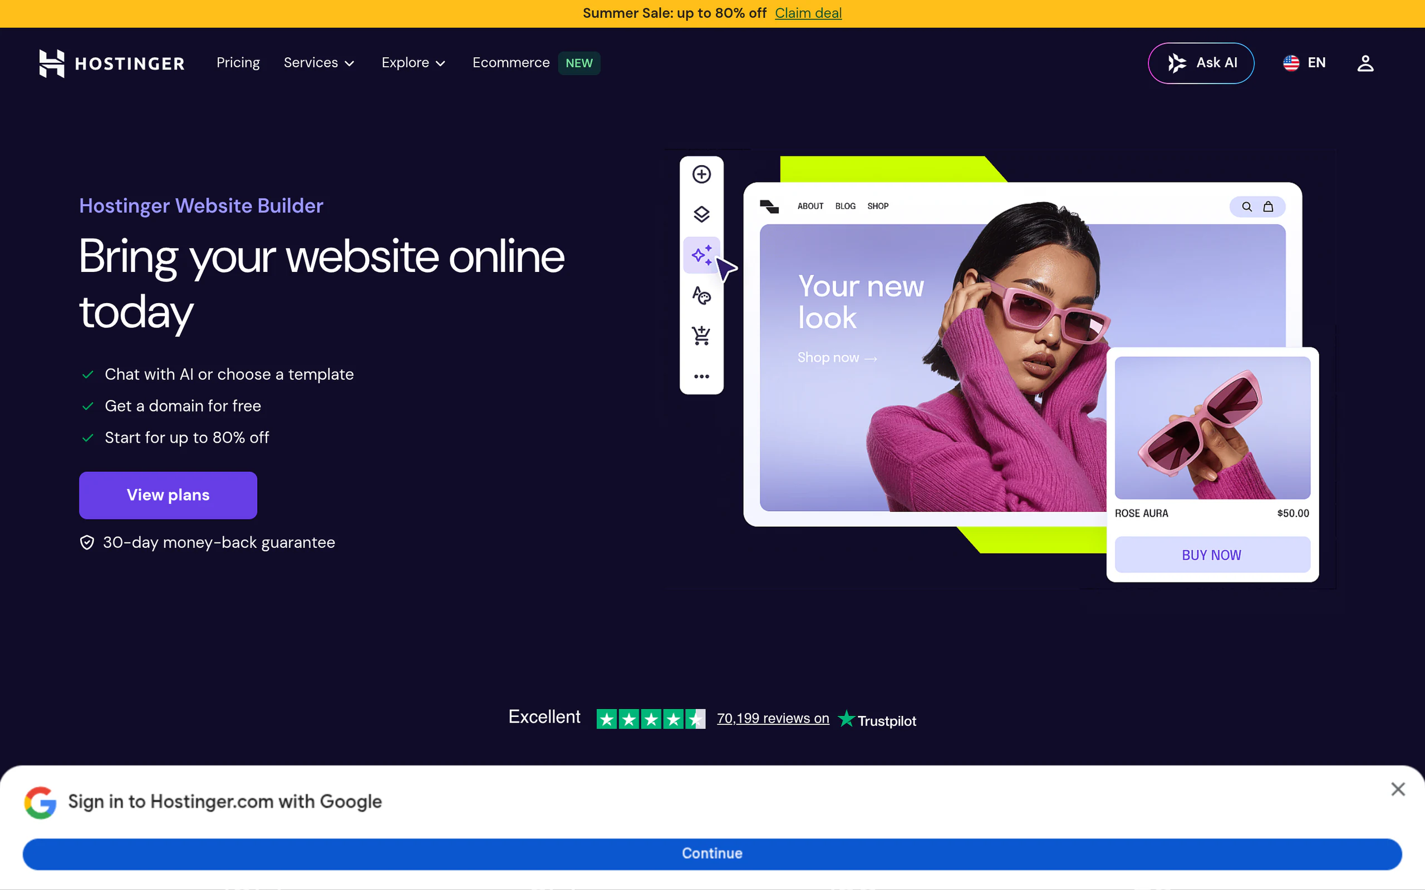
Task: Click the Rose Aura sunglasses product image
Action: click(x=1212, y=428)
